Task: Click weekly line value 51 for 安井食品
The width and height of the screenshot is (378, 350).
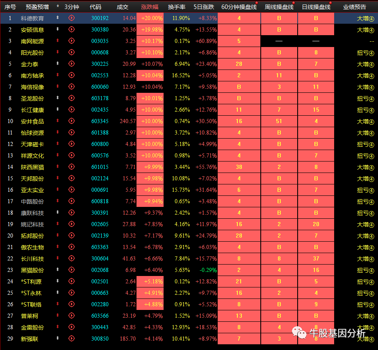Action: pyautogui.click(x=279, y=121)
